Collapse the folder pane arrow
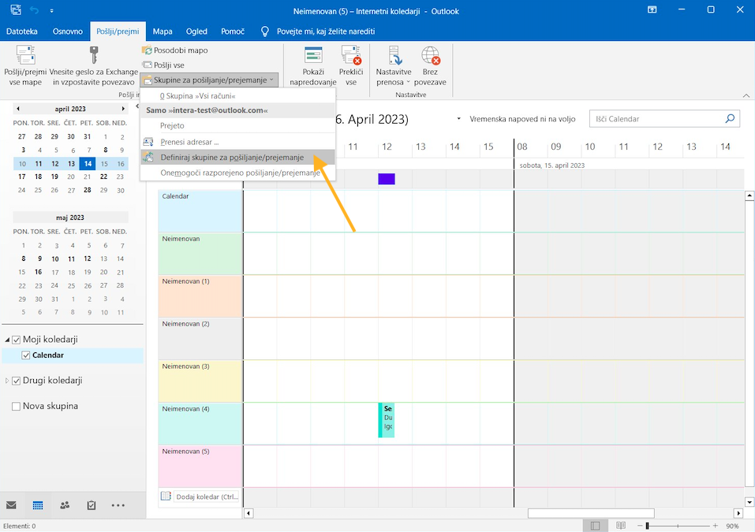The image size is (755, 532). 136,106
